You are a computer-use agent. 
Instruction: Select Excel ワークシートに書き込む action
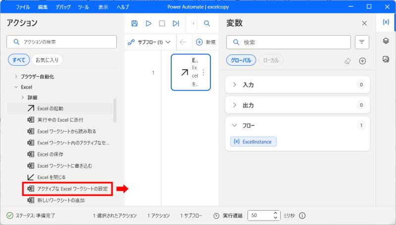[x=59, y=166]
